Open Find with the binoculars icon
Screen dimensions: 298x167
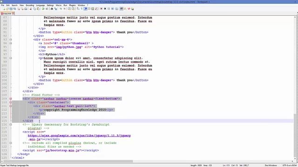pos(52,9)
